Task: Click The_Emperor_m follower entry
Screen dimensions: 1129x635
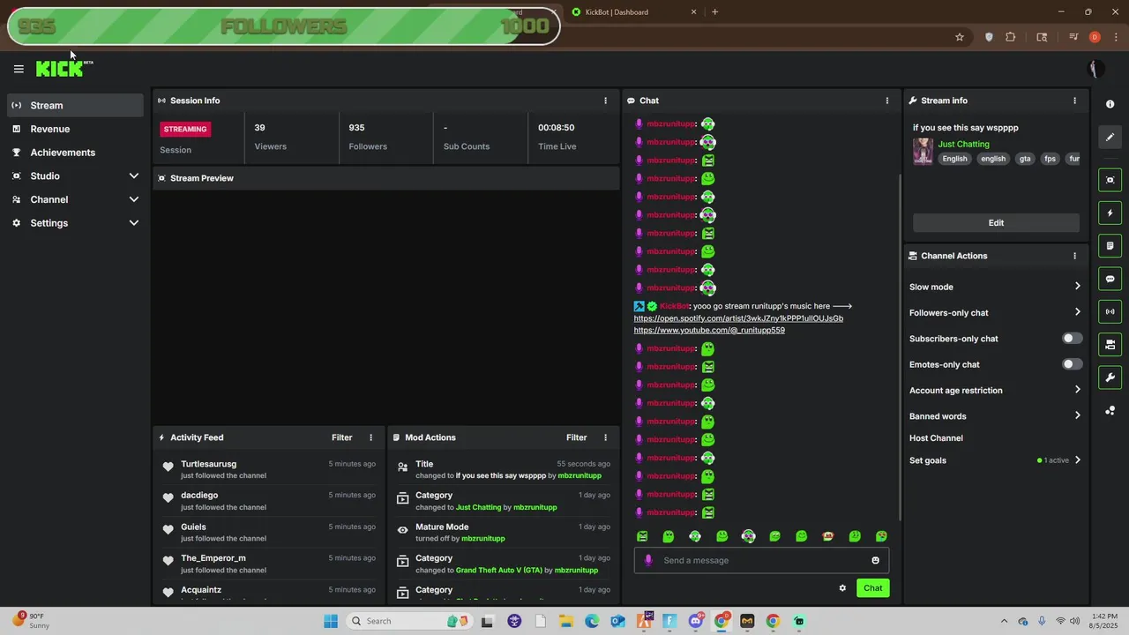Action: 269,564
